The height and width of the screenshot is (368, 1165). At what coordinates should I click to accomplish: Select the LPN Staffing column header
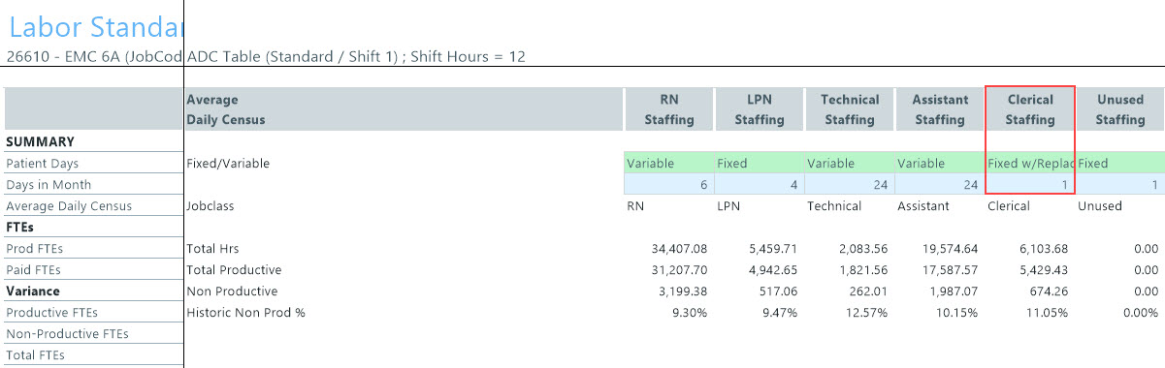[759, 109]
